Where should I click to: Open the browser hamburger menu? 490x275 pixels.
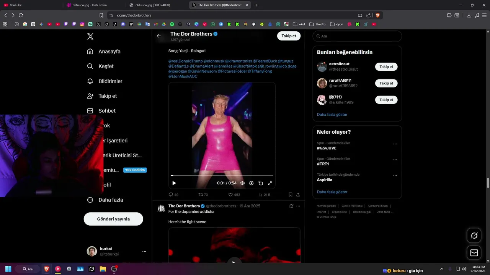tap(484, 15)
